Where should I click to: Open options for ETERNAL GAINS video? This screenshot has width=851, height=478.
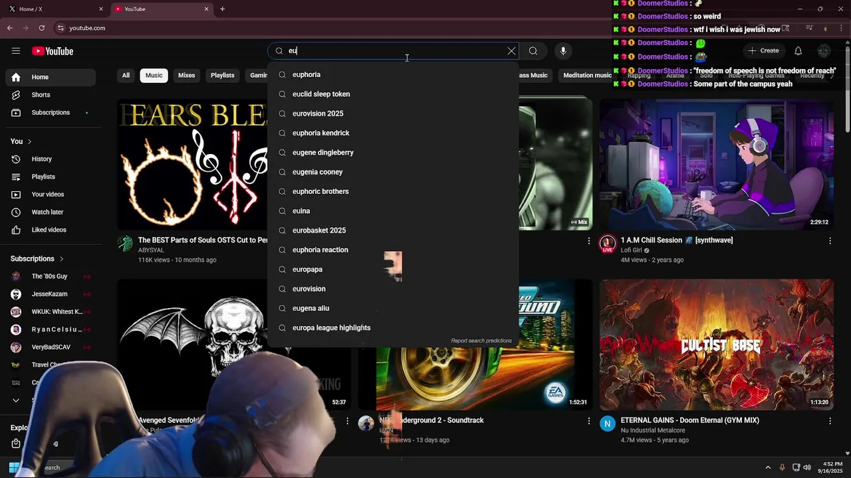click(x=830, y=421)
